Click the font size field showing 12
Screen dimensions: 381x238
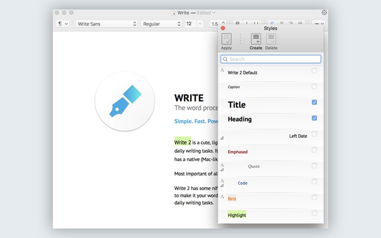(x=191, y=24)
